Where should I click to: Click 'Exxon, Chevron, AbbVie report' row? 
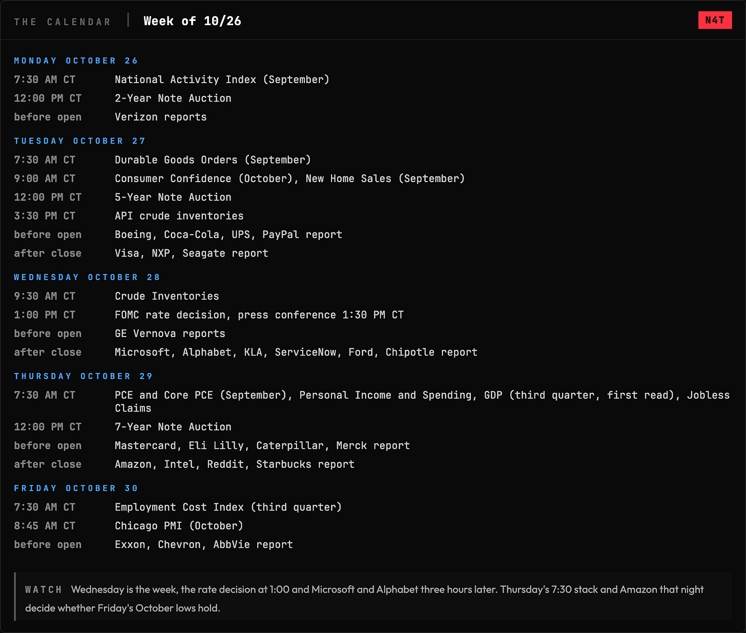203,545
